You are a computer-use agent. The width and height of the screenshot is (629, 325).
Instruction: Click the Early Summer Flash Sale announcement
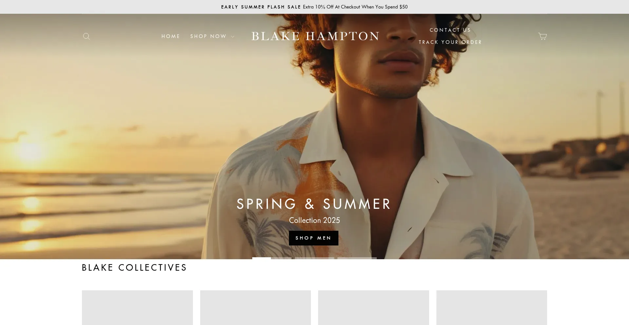click(x=314, y=7)
